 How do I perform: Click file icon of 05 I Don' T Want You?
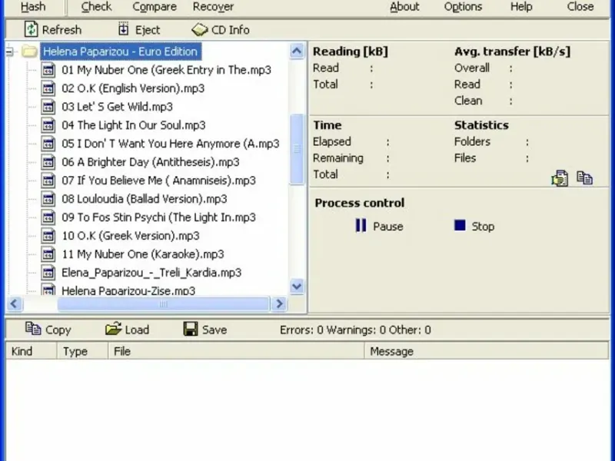click(x=48, y=144)
